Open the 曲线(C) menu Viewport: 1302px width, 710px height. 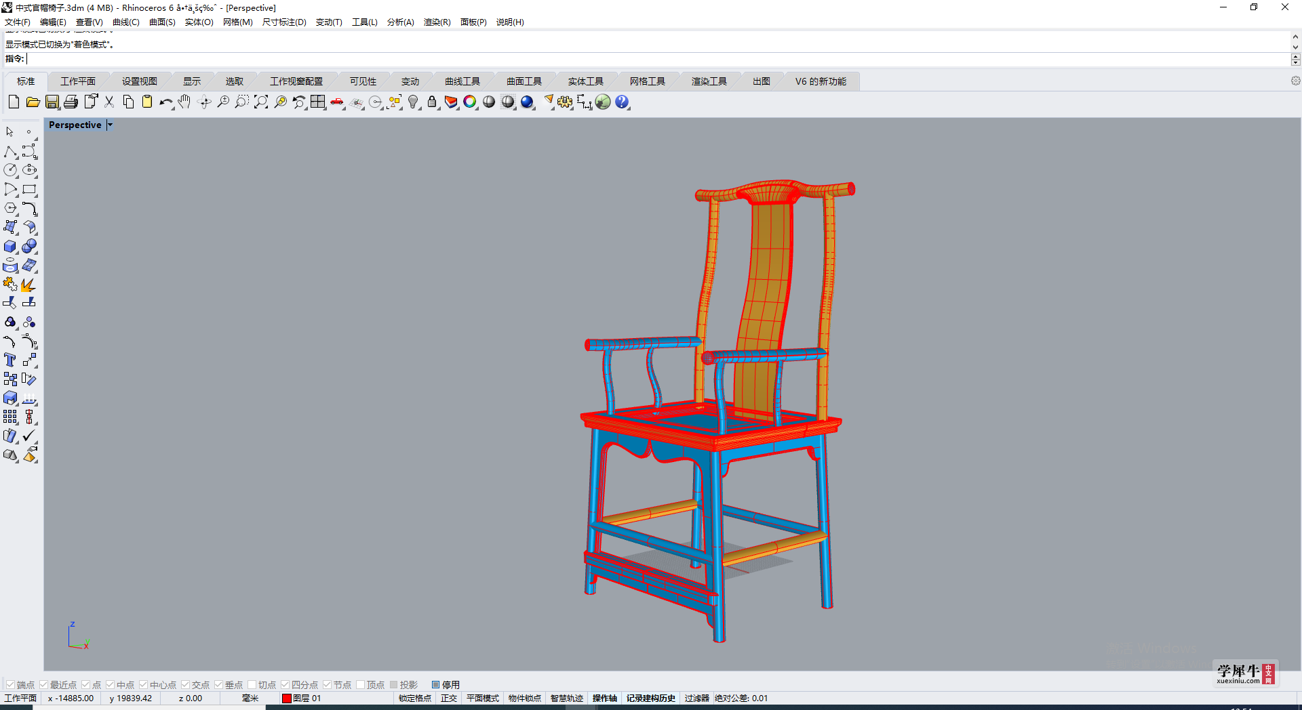tap(125, 22)
